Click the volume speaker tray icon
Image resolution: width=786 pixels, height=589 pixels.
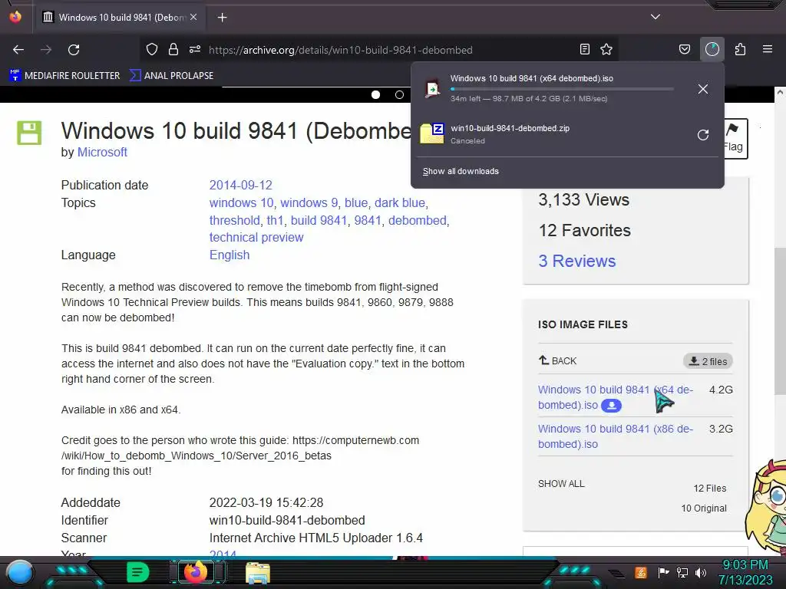tap(701, 572)
